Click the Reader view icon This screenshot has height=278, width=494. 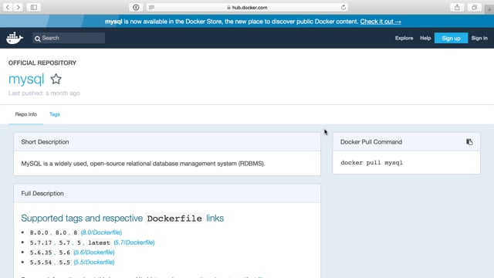pos(151,7)
